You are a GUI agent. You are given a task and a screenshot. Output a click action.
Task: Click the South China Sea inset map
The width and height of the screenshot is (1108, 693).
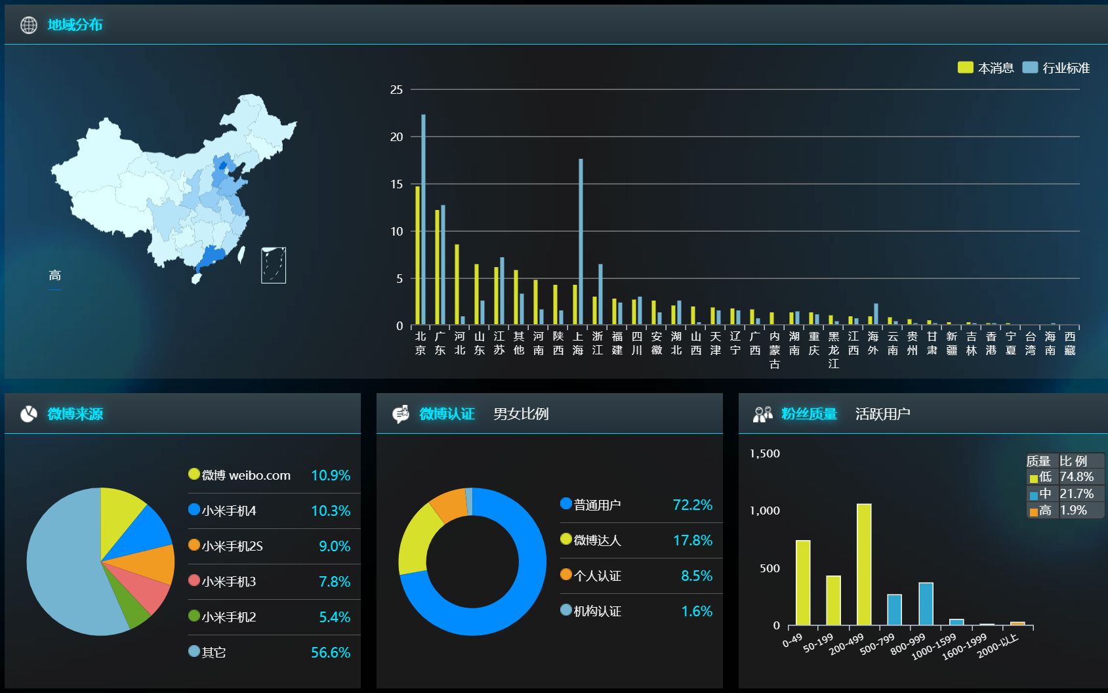(x=274, y=265)
